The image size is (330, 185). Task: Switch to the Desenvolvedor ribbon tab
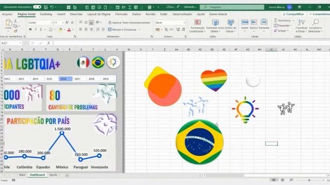point(182,14)
